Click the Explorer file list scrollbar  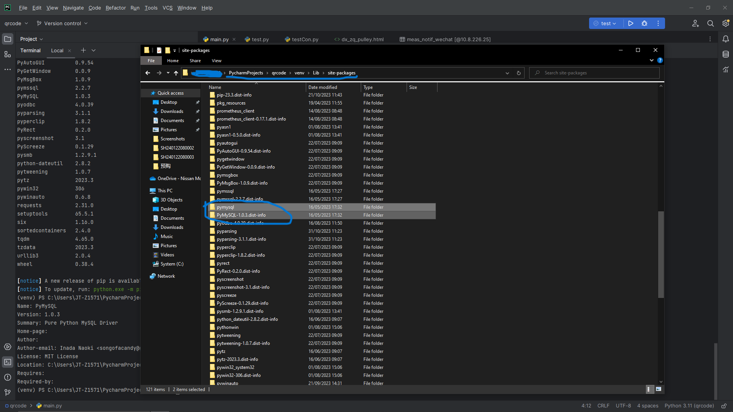(x=661, y=254)
